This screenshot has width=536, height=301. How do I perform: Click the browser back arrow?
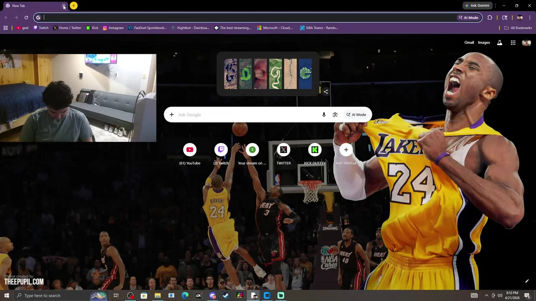6,18
